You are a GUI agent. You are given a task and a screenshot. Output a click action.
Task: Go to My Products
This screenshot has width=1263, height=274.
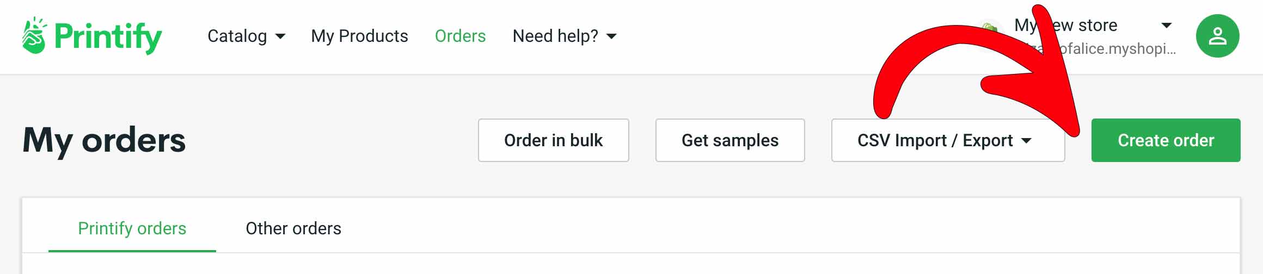(359, 36)
